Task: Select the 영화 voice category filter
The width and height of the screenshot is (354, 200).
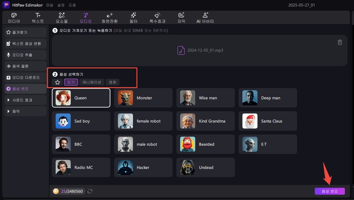Action: (x=113, y=82)
